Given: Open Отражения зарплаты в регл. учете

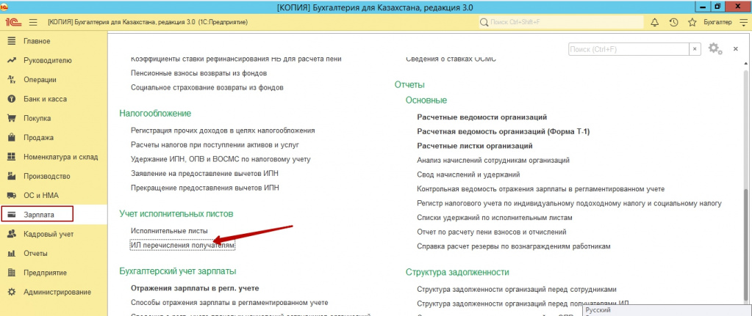Looking at the screenshot, I should (x=195, y=288).
